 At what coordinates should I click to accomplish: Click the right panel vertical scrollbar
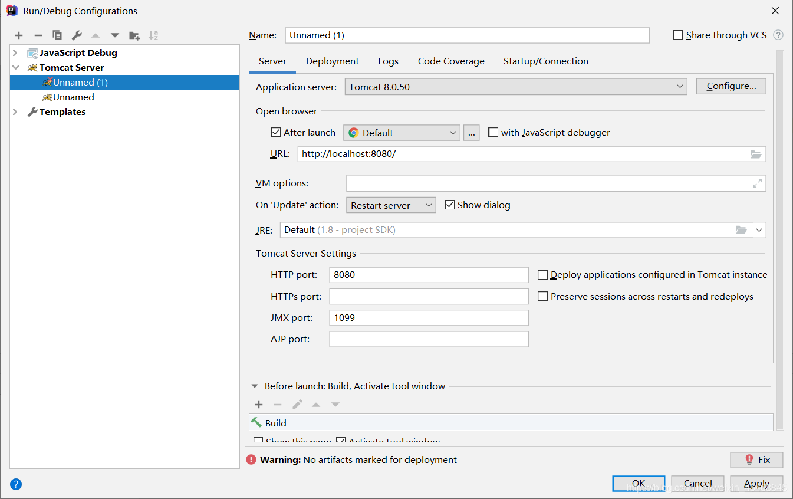click(780, 239)
